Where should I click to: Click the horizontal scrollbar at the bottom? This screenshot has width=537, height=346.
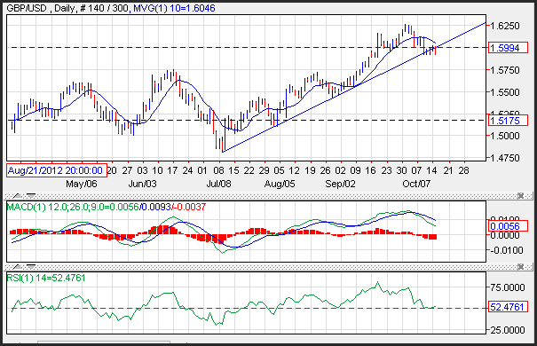(104, 342)
